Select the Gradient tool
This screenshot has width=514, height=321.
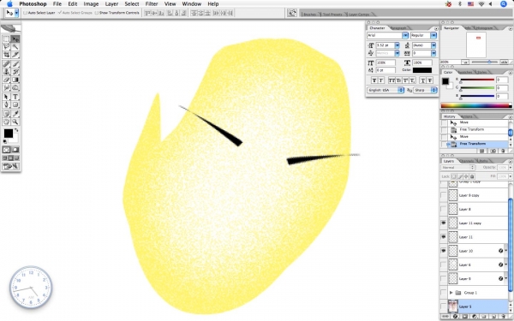point(15,80)
